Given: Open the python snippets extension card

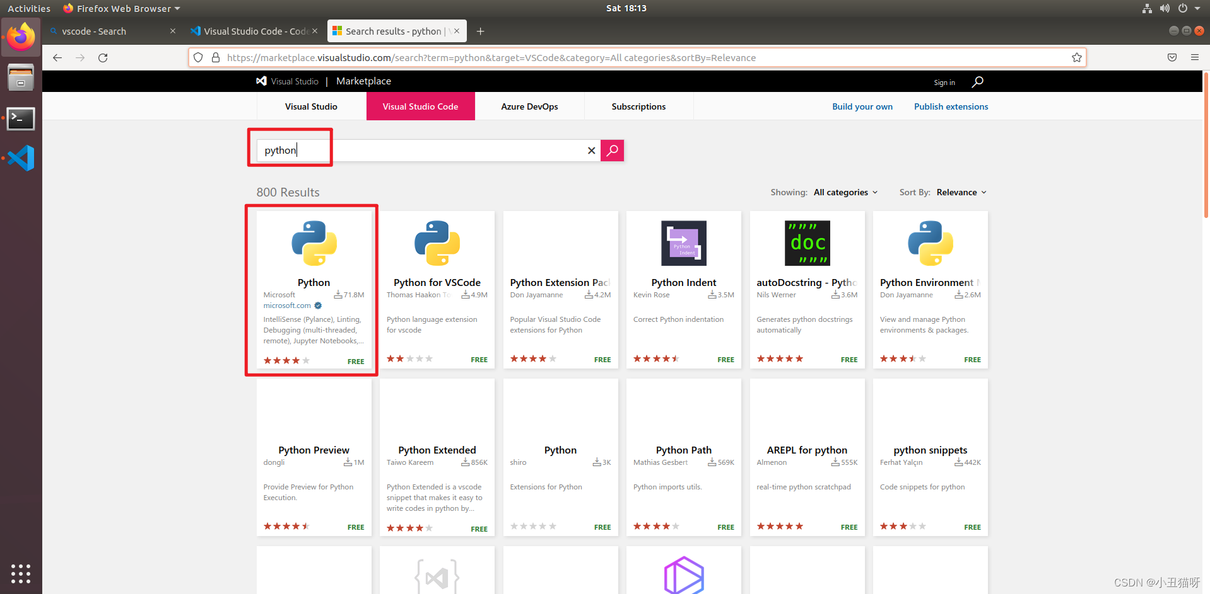Looking at the screenshot, I should tap(931, 457).
